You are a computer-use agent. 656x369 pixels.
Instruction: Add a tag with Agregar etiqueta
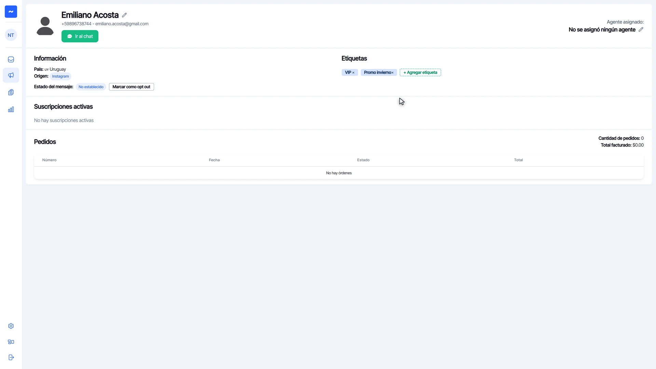click(420, 72)
